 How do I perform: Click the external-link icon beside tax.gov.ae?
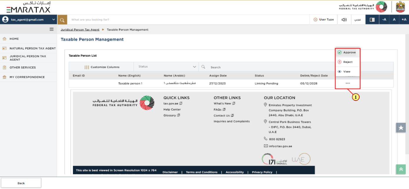[x=181, y=104]
